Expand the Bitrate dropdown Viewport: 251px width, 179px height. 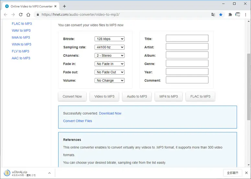click(x=109, y=39)
